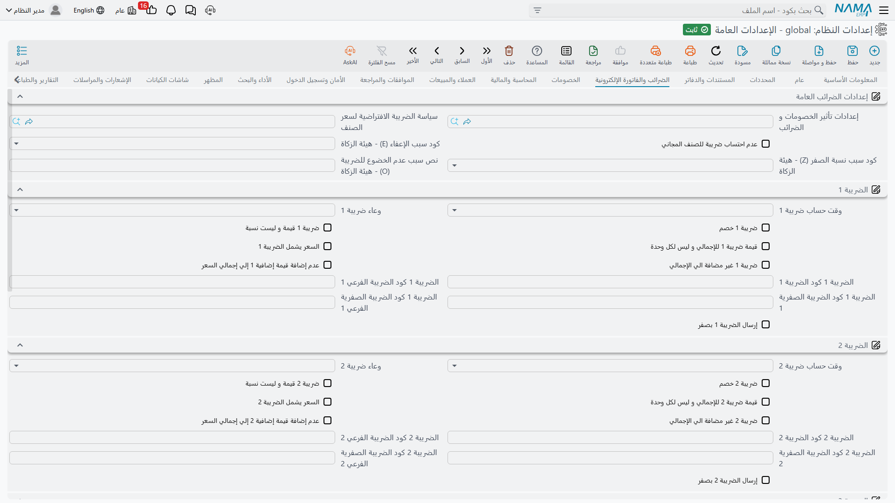Collapse إعدادات الضرائب العامة section

point(20,96)
